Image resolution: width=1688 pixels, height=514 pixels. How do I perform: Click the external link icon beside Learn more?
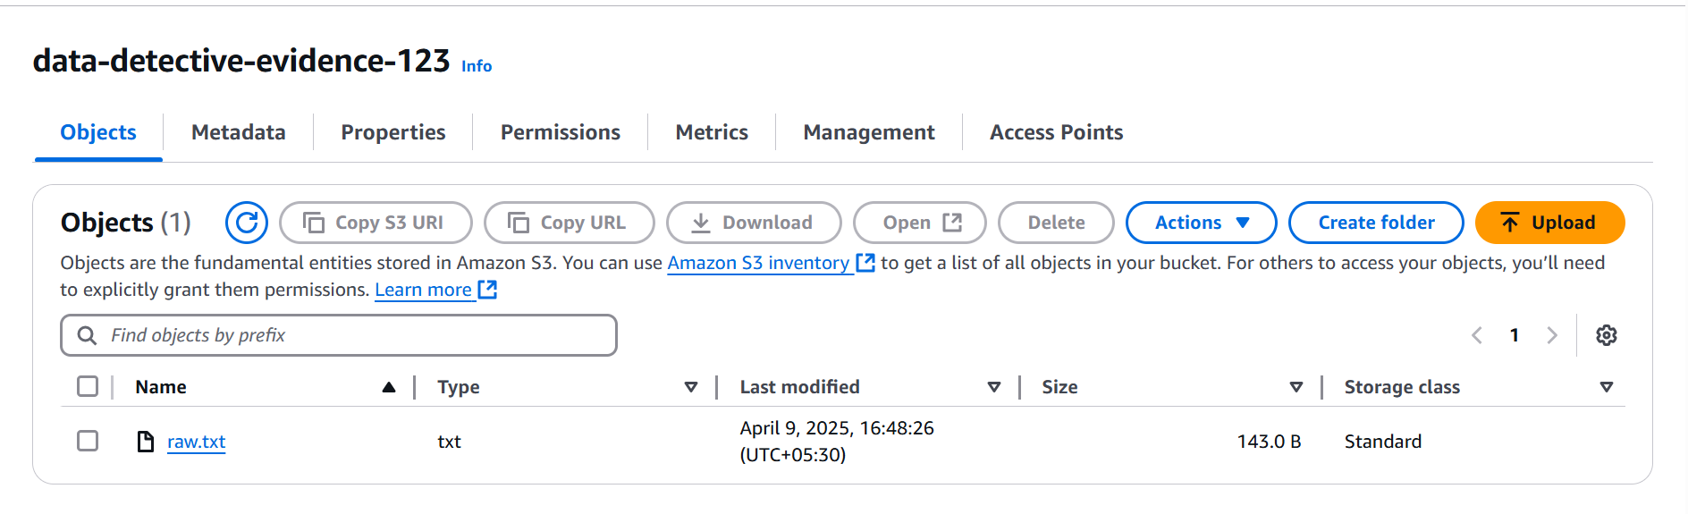(x=487, y=290)
